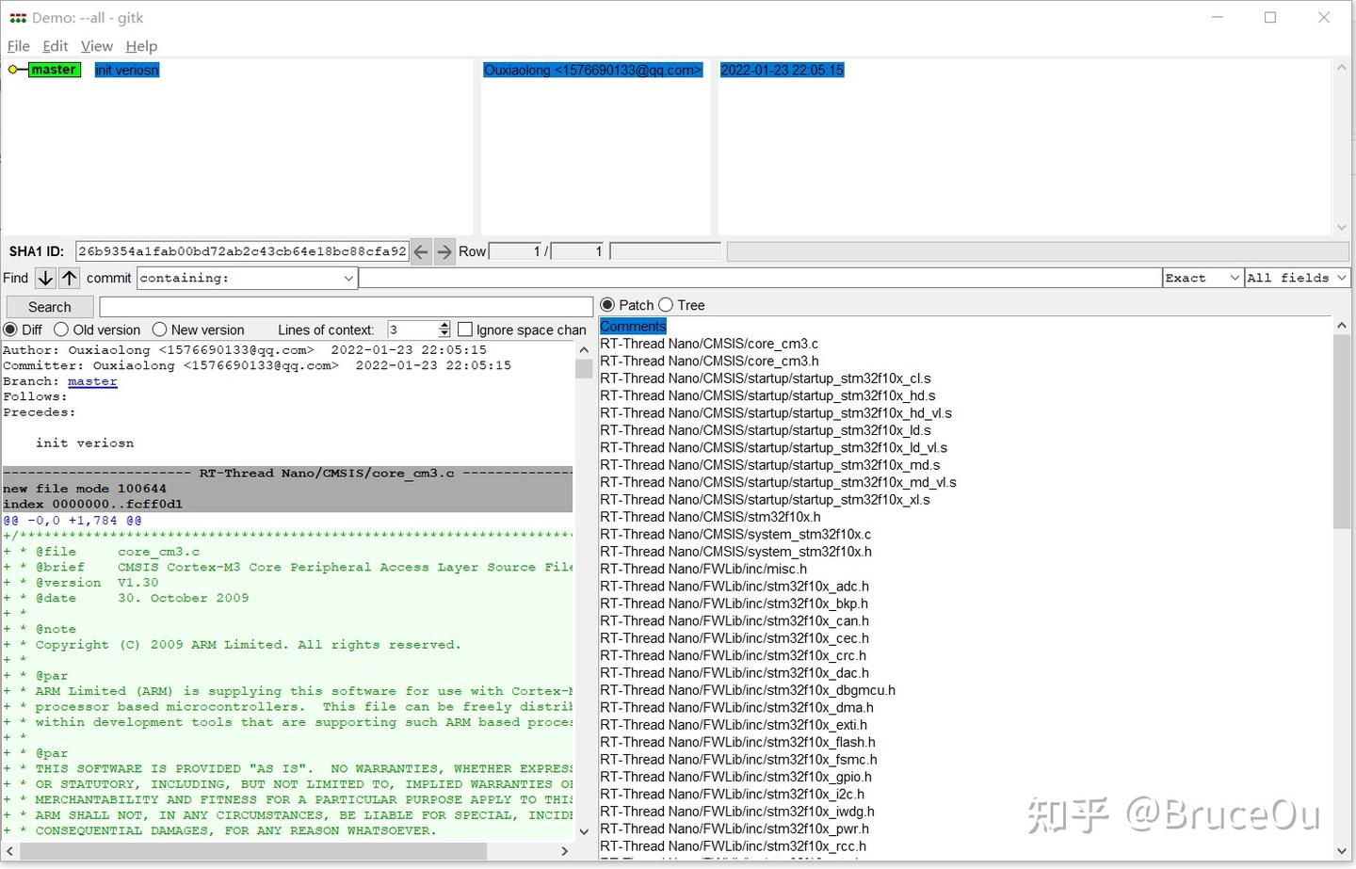Select startup_stm32f10x_hd.s in file list

767,395
